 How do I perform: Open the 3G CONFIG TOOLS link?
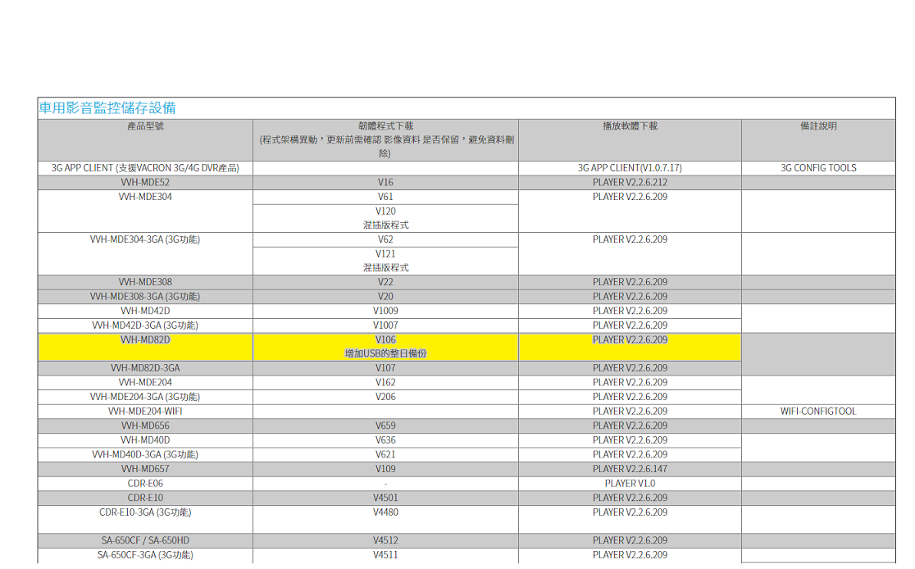point(818,168)
